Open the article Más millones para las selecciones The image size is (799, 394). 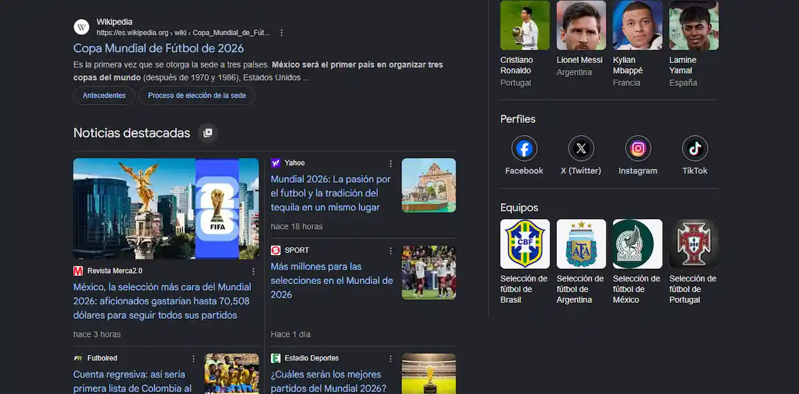pos(332,280)
